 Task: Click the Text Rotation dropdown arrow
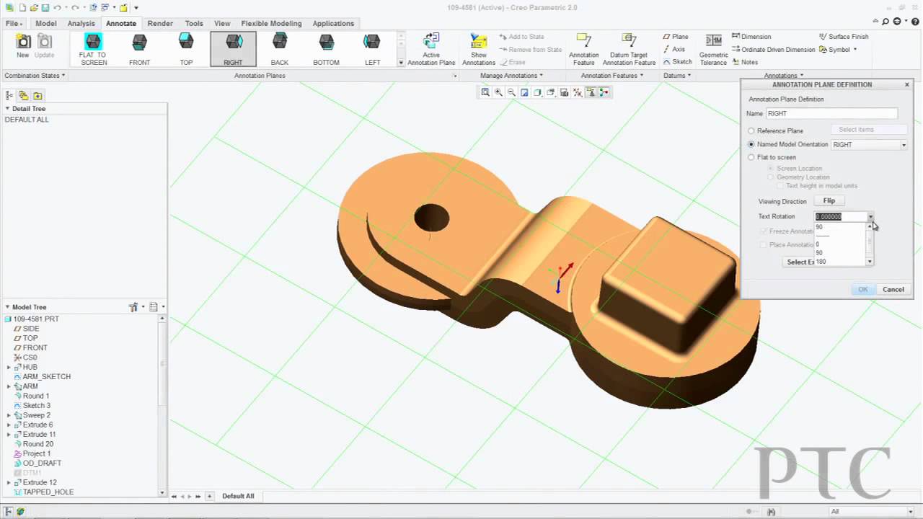[870, 216]
